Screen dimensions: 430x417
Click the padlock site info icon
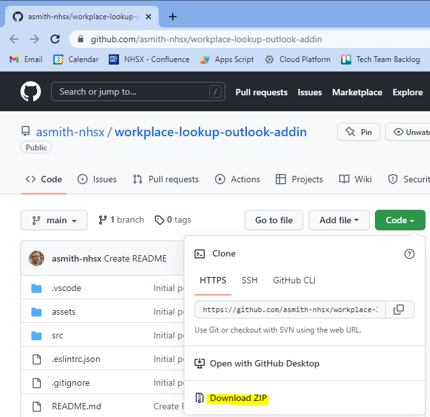81,39
